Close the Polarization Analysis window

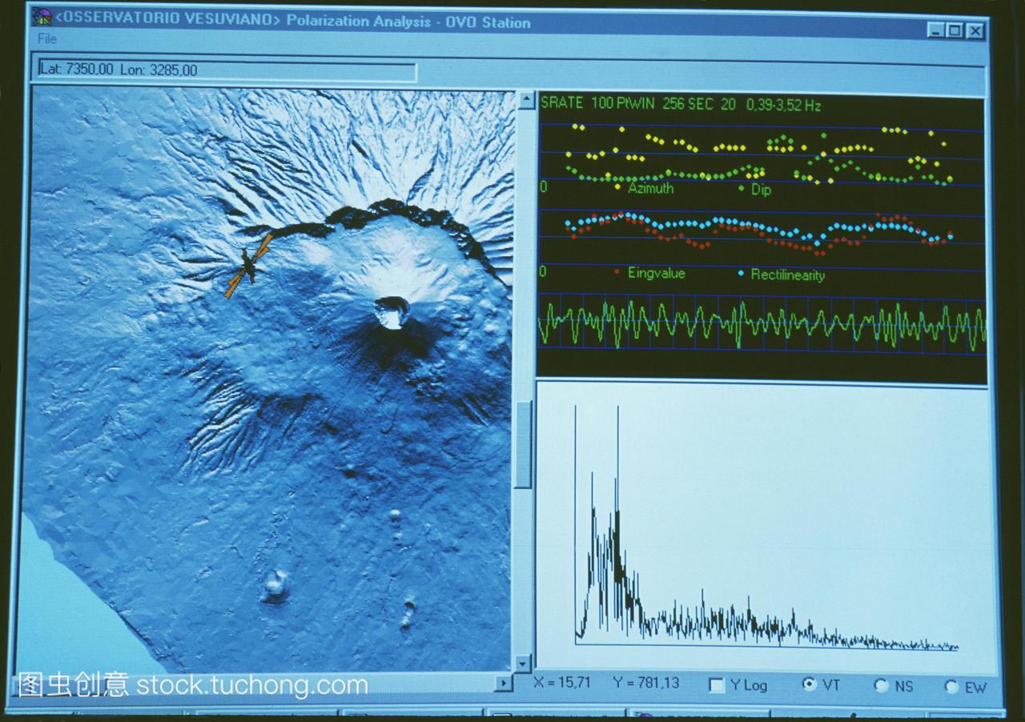pos(974,31)
